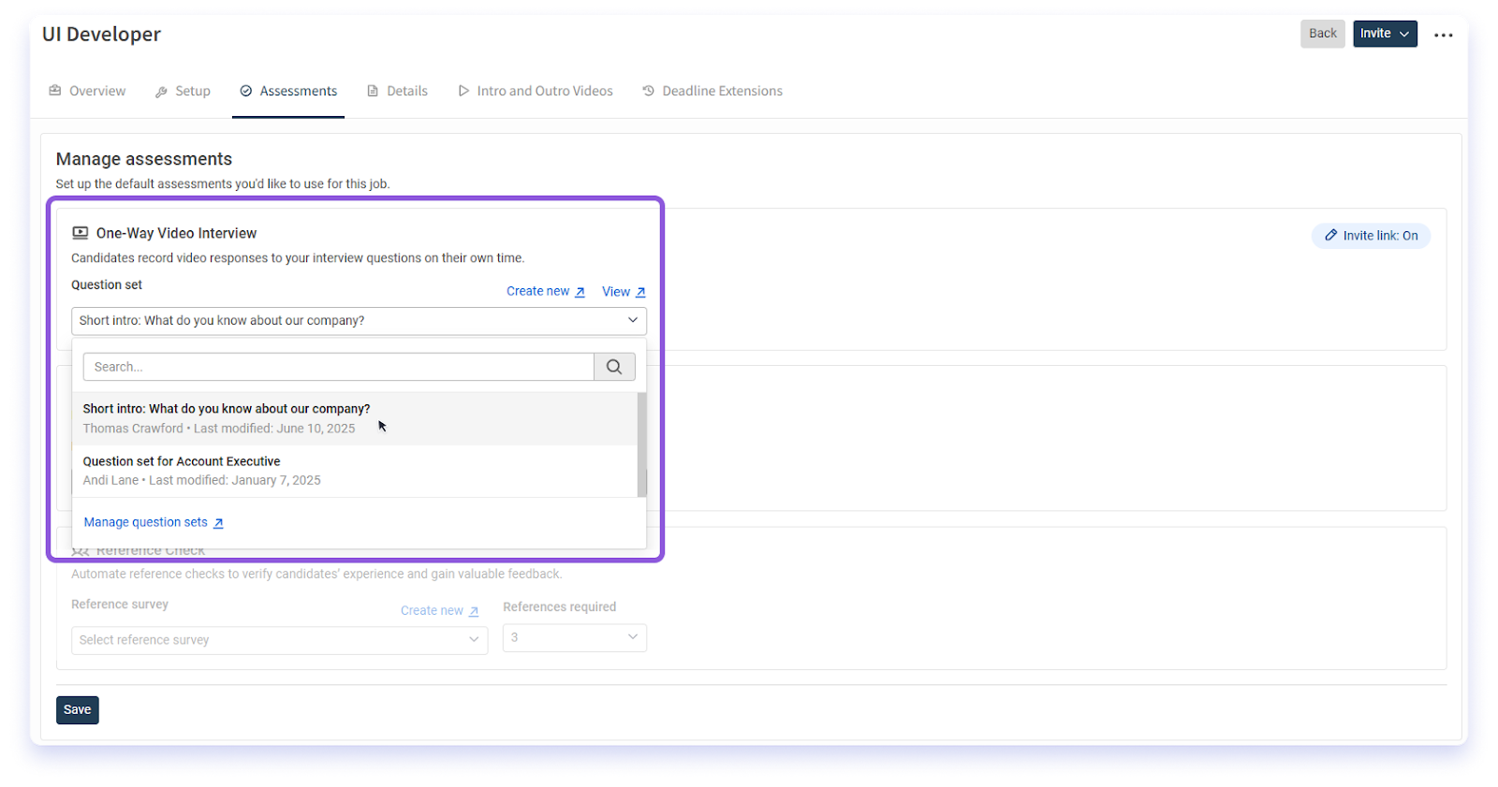Select 'Short intro: What do you know' option
This screenshot has height=787, width=1498.
(x=355, y=418)
